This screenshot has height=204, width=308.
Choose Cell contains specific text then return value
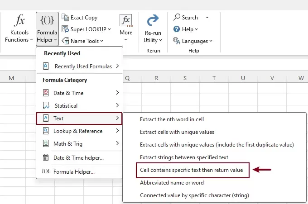click(x=191, y=170)
